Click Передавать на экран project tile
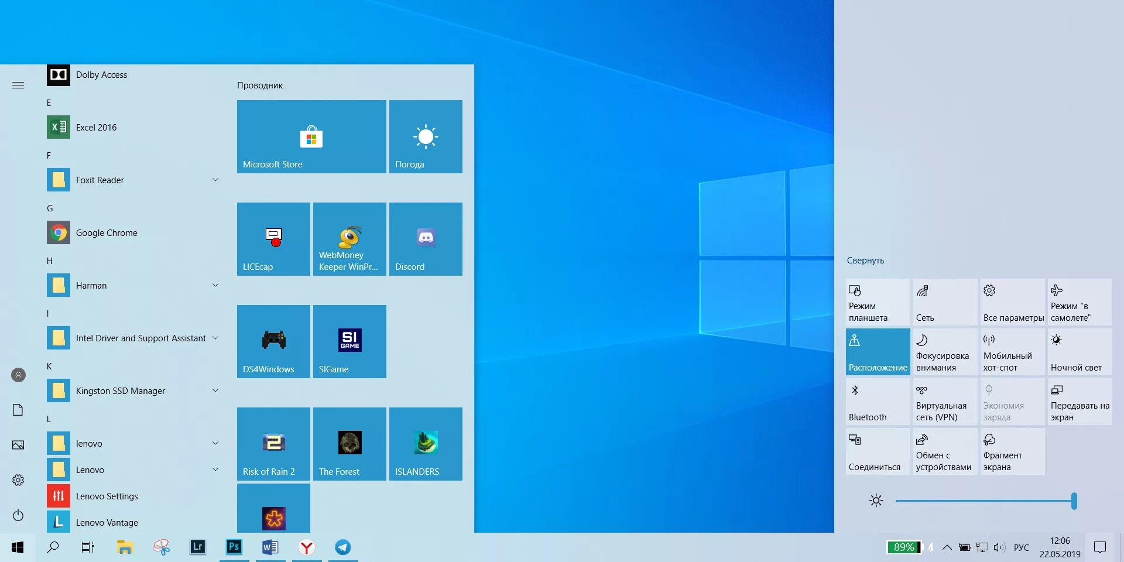 [x=1080, y=402]
